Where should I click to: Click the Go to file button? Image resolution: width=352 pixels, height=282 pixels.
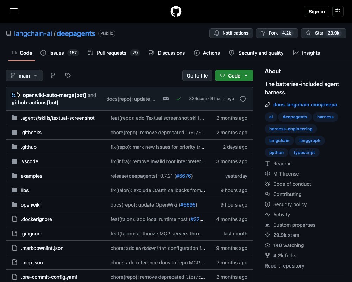click(197, 75)
